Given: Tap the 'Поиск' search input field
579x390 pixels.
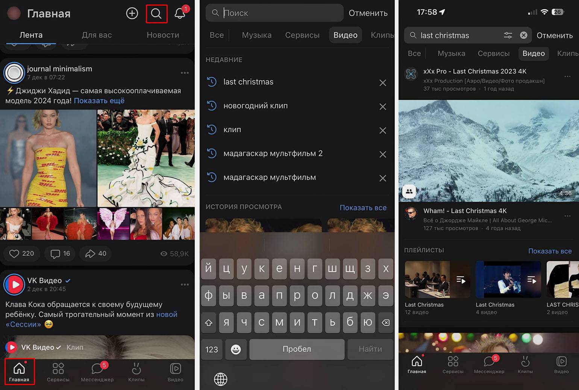Looking at the screenshot, I should pyautogui.click(x=278, y=13).
